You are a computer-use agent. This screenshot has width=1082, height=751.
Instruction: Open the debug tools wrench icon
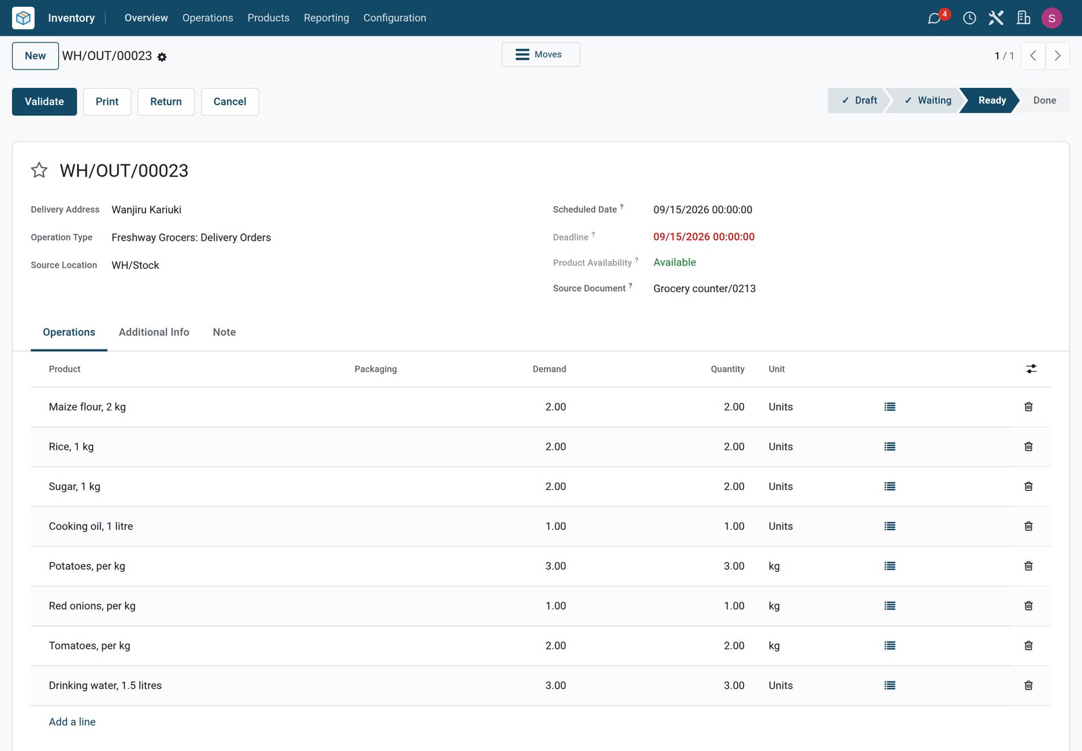click(x=996, y=18)
